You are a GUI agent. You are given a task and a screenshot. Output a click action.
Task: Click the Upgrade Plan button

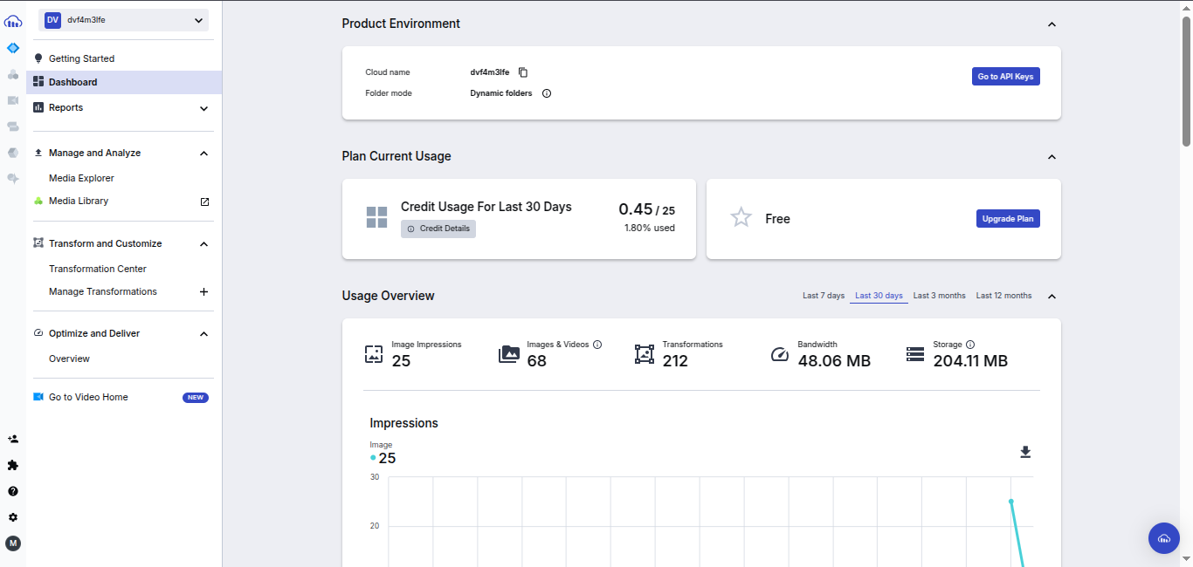[1008, 219]
